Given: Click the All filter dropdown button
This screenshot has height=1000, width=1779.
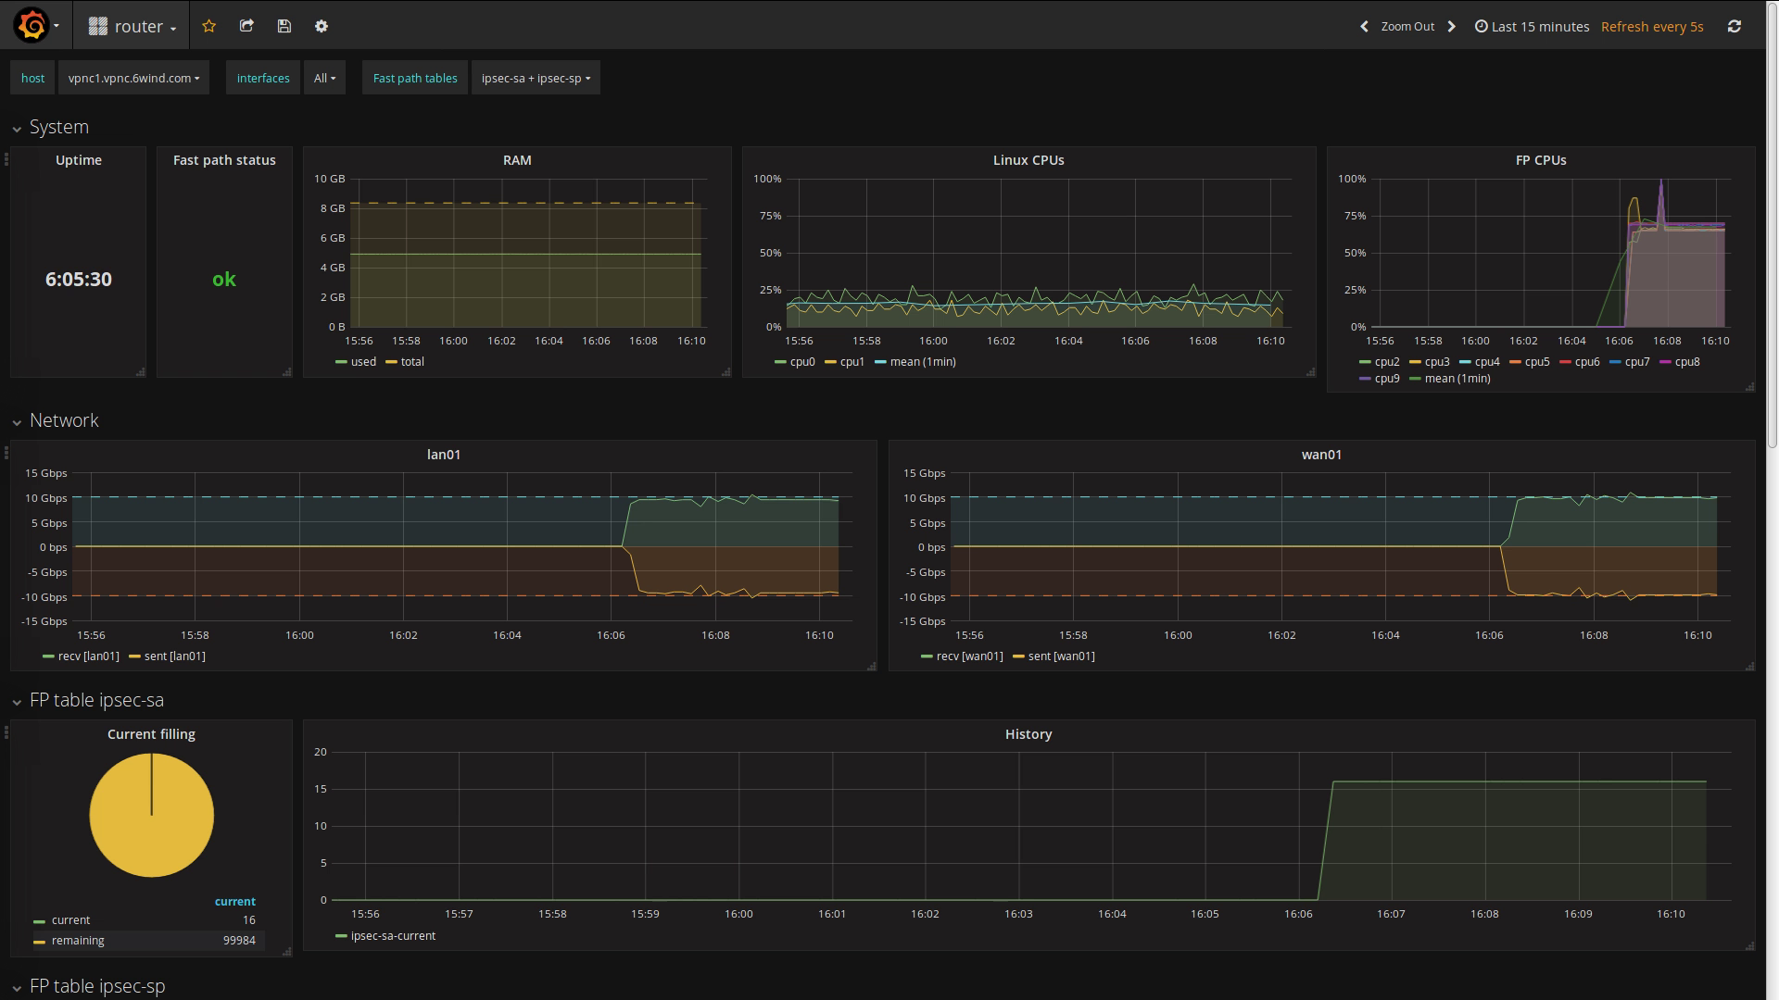Looking at the screenshot, I should coord(323,78).
